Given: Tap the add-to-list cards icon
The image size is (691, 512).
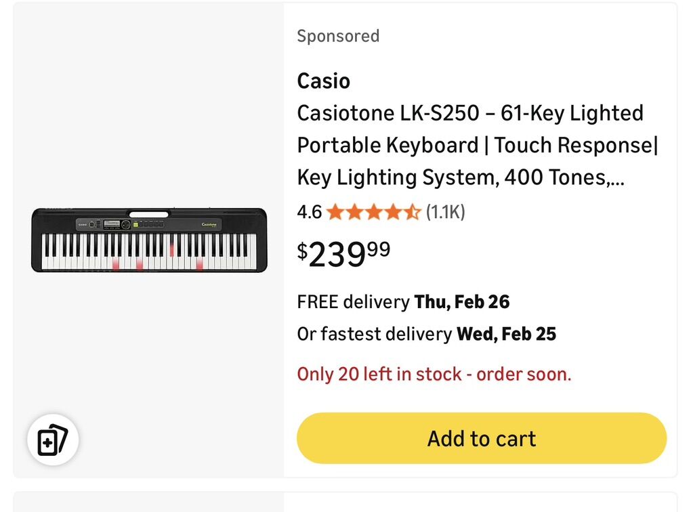Looking at the screenshot, I should [53, 440].
